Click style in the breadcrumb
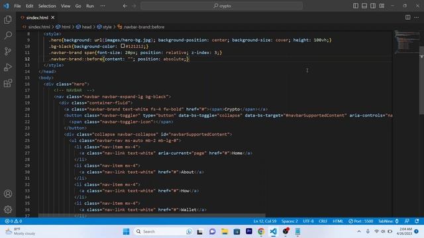Image resolution: width=424 pixels, height=238 pixels. [x=107, y=27]
